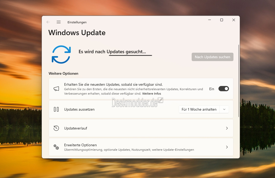
Task: Click the gears icon for Erweiterte Optionen
Action: (x=56, y=147)
